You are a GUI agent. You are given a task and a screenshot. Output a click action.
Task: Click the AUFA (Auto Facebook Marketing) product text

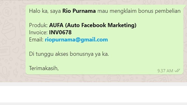pos(93,25)
